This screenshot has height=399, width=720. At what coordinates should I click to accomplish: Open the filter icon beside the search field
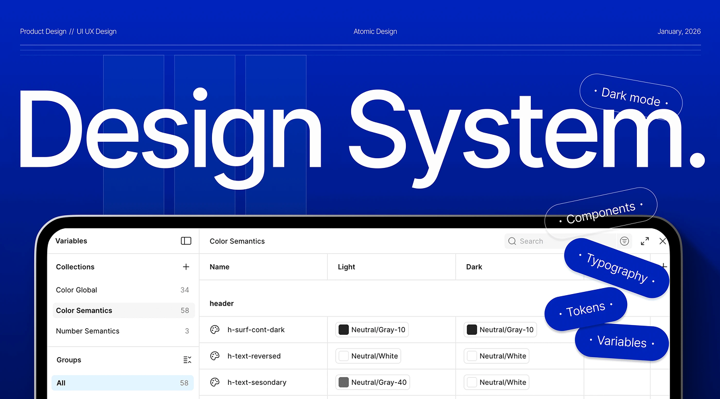click(624, 241)
